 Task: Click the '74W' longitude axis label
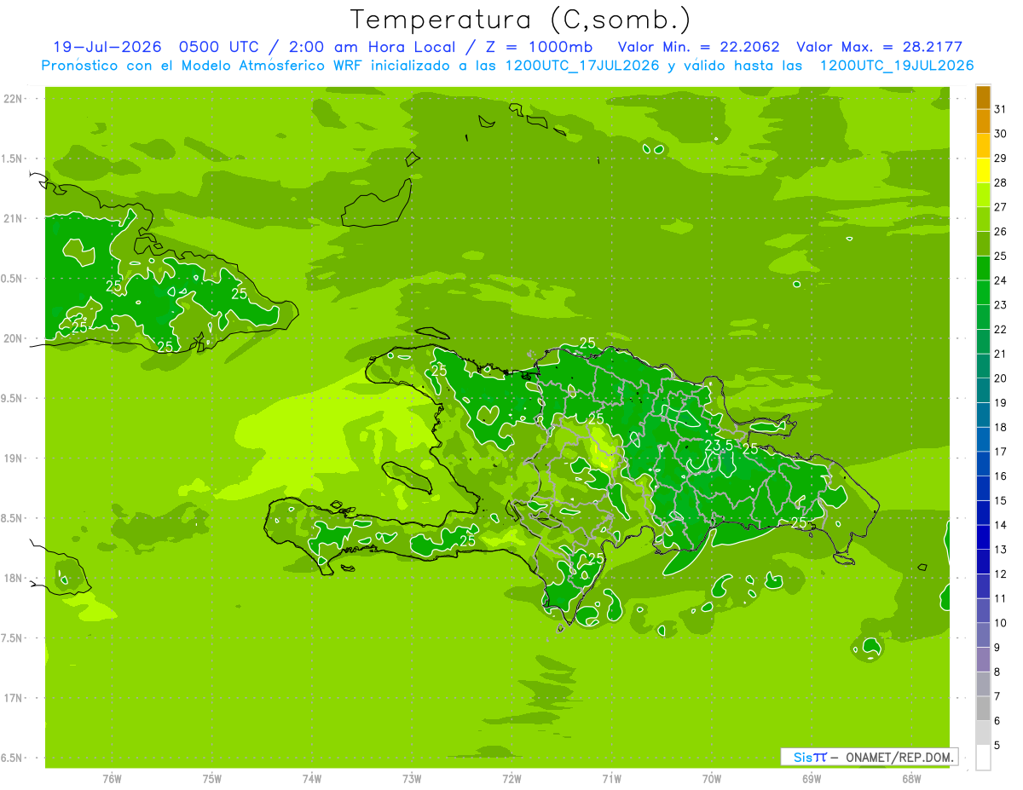tap(312, 778)
